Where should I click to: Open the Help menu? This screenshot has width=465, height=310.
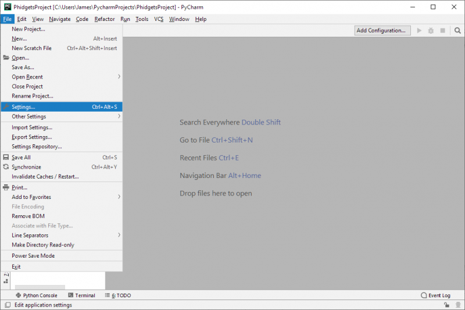[201, 19]
